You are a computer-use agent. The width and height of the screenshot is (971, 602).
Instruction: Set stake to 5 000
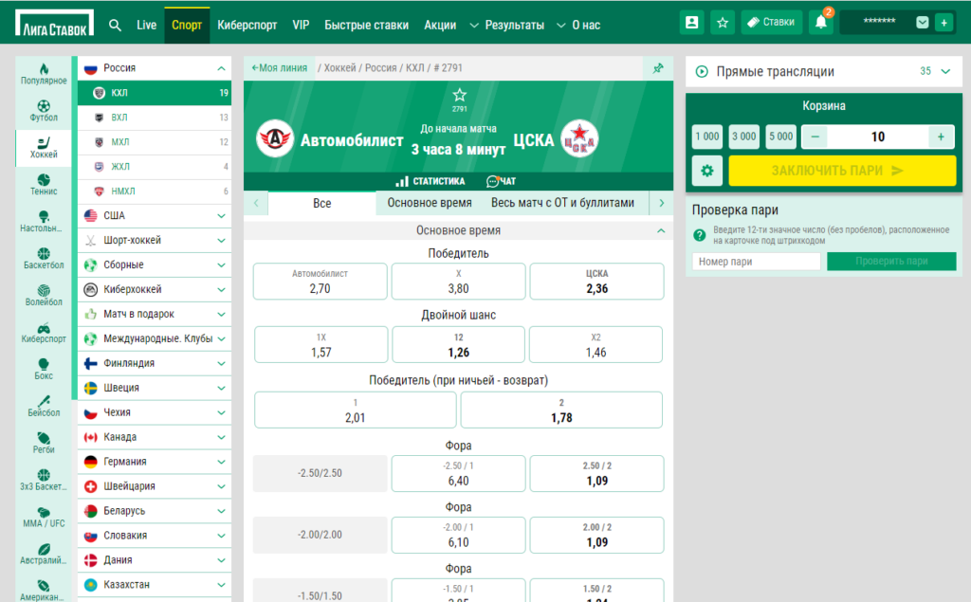click(x=781, y=137)
